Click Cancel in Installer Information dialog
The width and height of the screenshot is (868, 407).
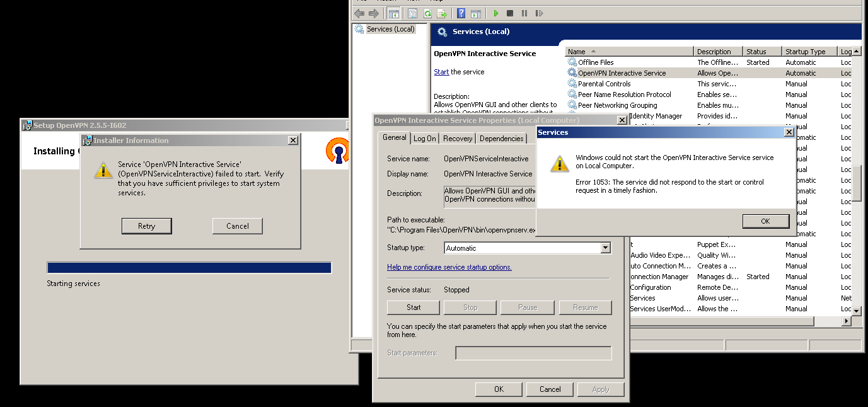pos(238,226)
